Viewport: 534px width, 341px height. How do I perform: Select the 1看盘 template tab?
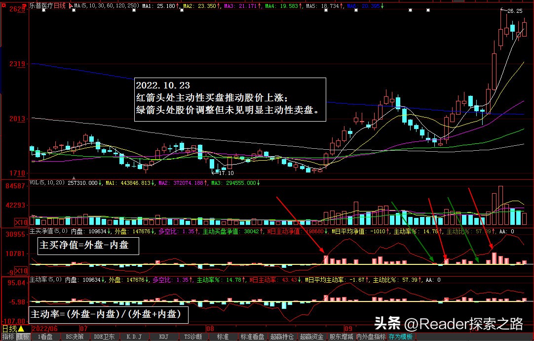point(45,337)
